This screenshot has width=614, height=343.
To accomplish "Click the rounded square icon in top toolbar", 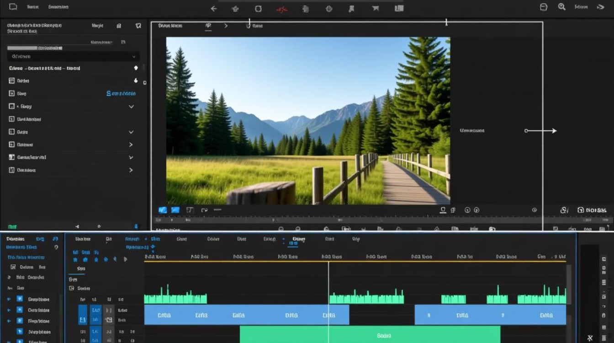I will pyautogui.click(x=258, y=8).
